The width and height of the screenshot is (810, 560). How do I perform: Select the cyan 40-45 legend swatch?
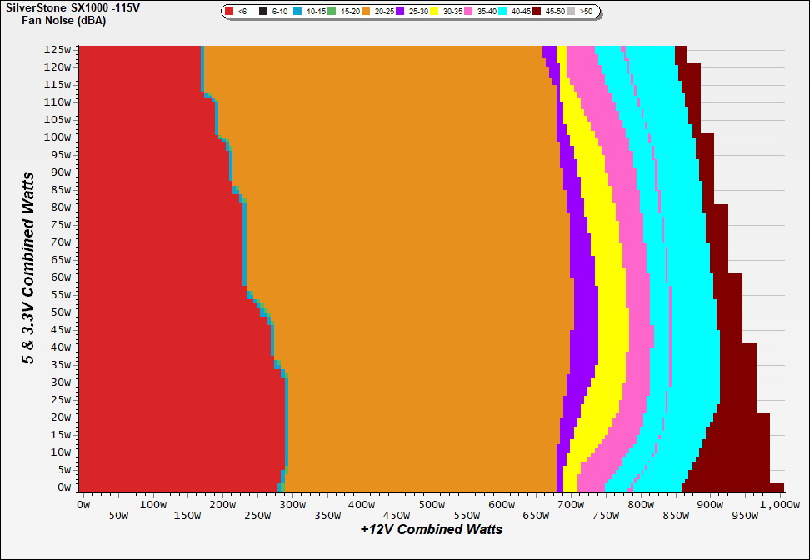(502, 12)
